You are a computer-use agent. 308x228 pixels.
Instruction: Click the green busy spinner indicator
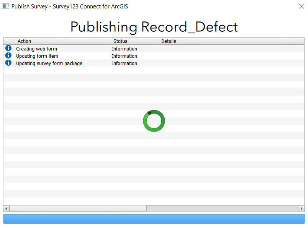[154, 121]
